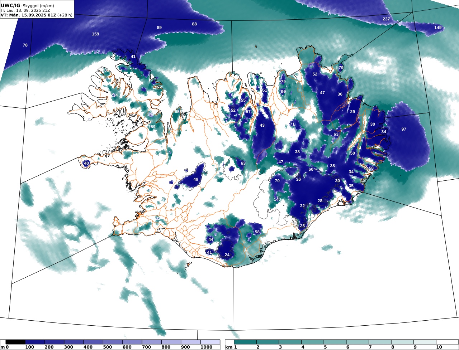Click the visibility value 89 north of Westfjords
The width and height of the screenshot is (459, 350).
pyautogui.click(x=159, y=28)
